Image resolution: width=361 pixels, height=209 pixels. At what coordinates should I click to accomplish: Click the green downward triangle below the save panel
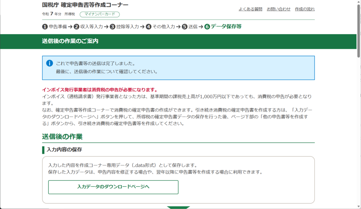point(178,207)
